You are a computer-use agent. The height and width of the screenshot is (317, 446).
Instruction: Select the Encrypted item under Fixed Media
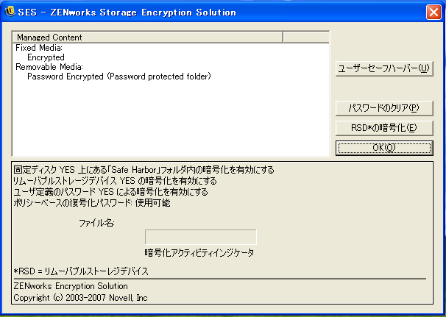[46, 57]
